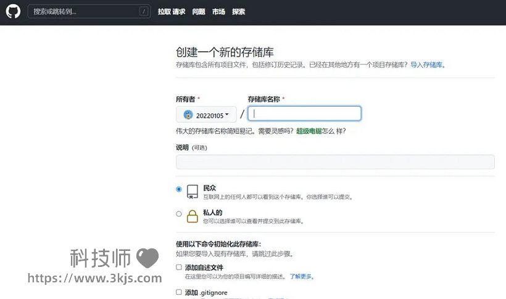The image size is (506, 299).
Task: Click the public repository book icon
Action: pyautogui.click(x=193, y=192)
